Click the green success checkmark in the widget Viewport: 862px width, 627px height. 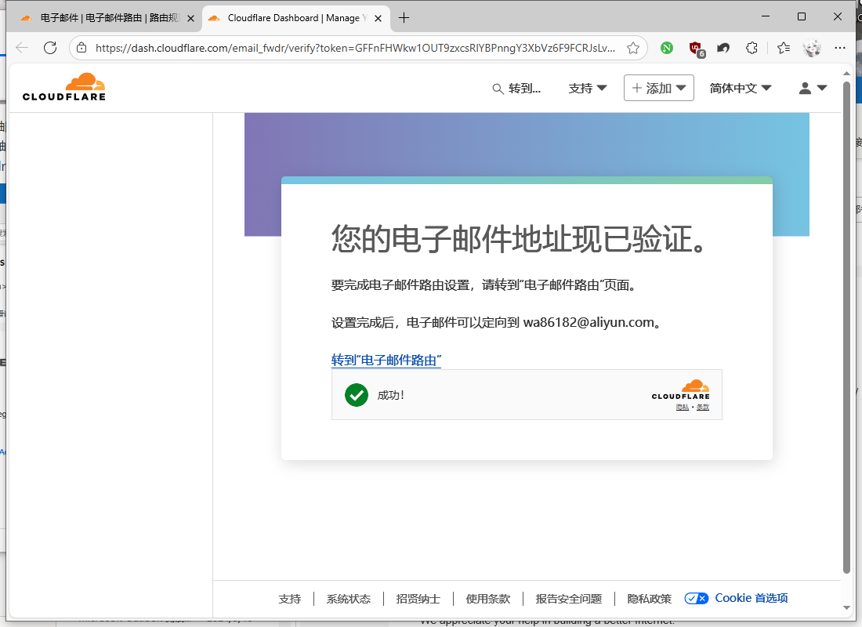357,395
